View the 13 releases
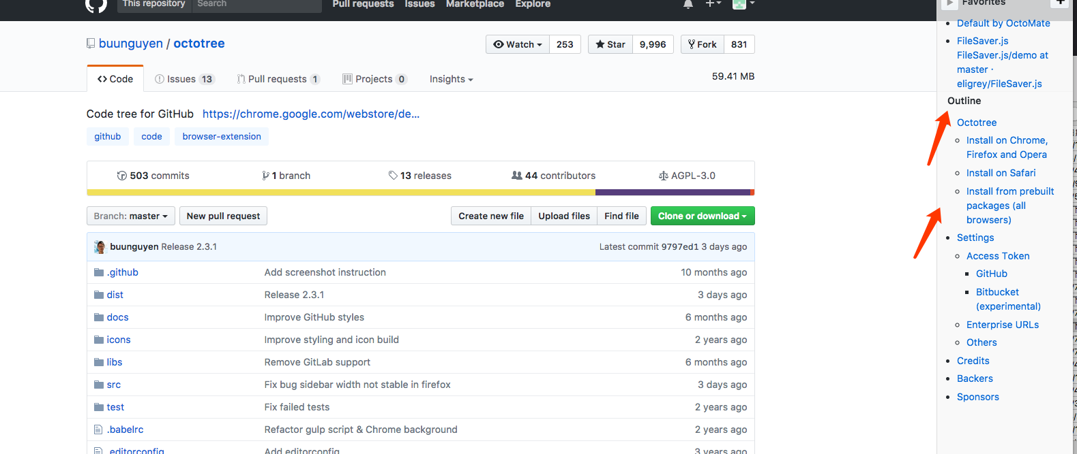Screen dimensions: 1077x454 tap(420, 176)
